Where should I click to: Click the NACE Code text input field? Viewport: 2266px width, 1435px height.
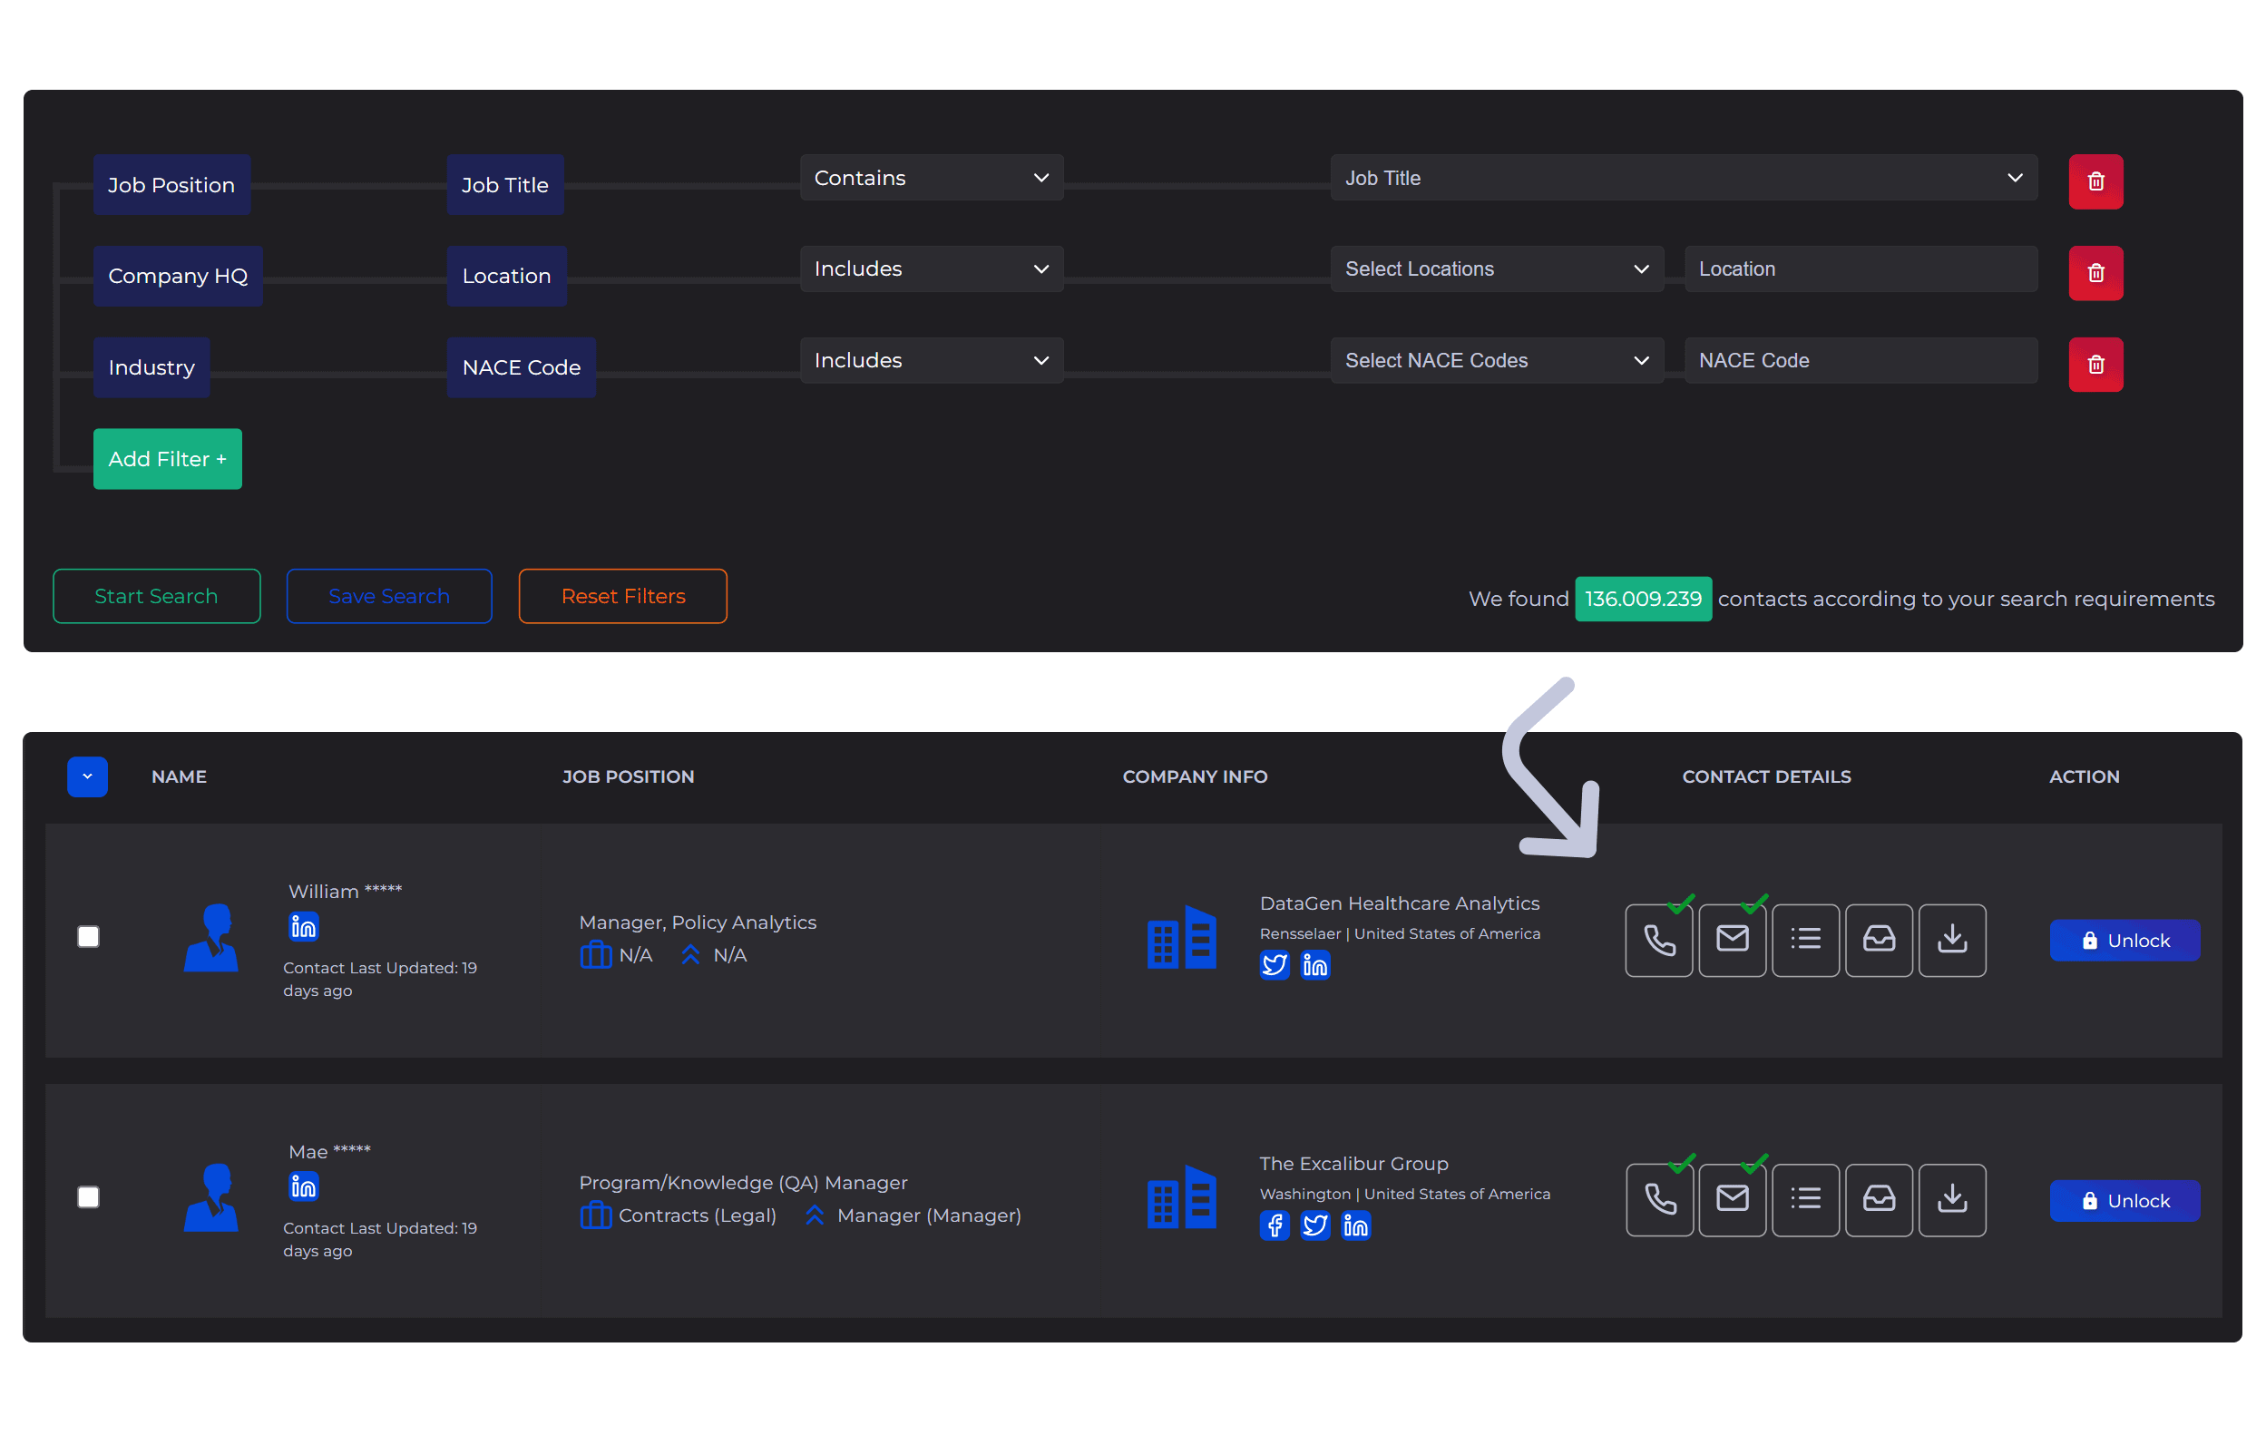point(1861,360)
